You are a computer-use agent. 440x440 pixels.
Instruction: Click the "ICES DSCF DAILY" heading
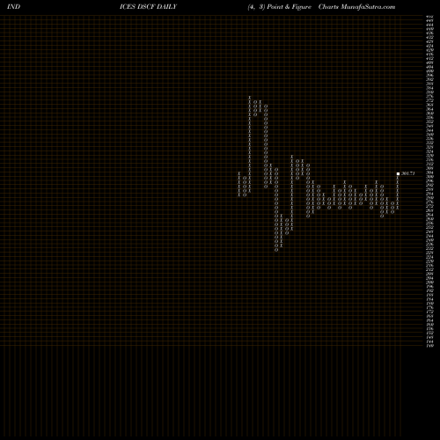coord(148,7)
